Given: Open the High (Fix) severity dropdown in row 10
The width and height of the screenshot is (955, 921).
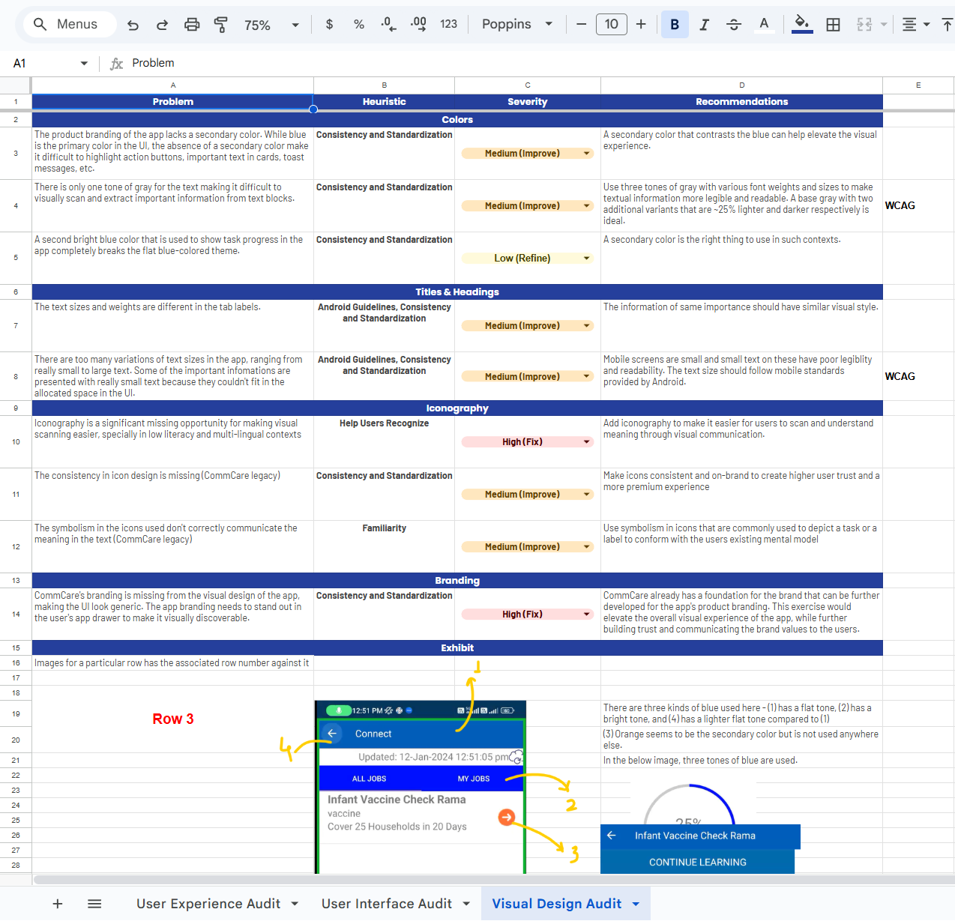Looking at the screenshot, I should (x=586, y=442).
